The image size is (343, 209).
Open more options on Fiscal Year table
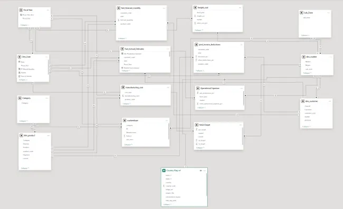48,10
